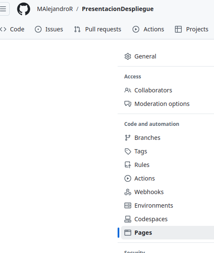Open the MAlejandroR user profile link
The width and height of the screenshot is (214, 253).
[x=55, y=9]
